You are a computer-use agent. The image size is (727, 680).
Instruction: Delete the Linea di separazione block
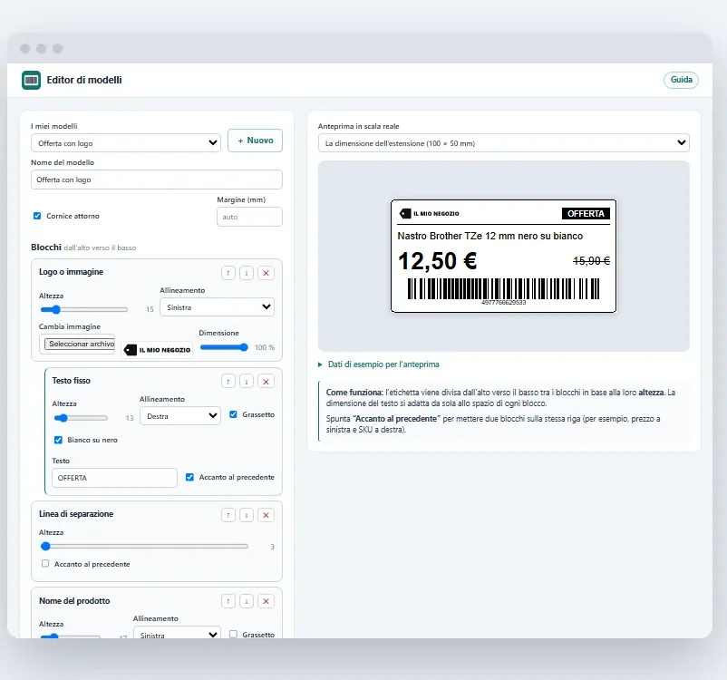click(x=267, y=515)
